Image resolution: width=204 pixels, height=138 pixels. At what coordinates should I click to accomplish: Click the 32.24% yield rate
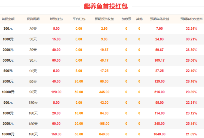click(192, 28)
